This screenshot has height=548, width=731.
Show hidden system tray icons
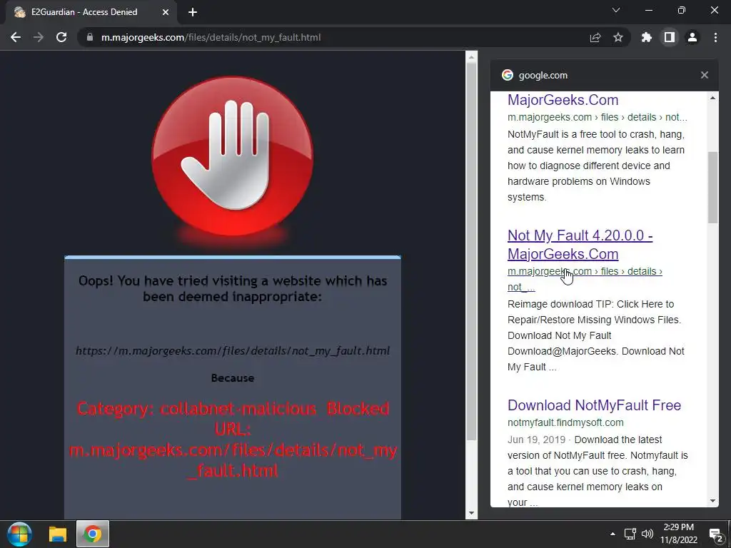coord(612,534)
